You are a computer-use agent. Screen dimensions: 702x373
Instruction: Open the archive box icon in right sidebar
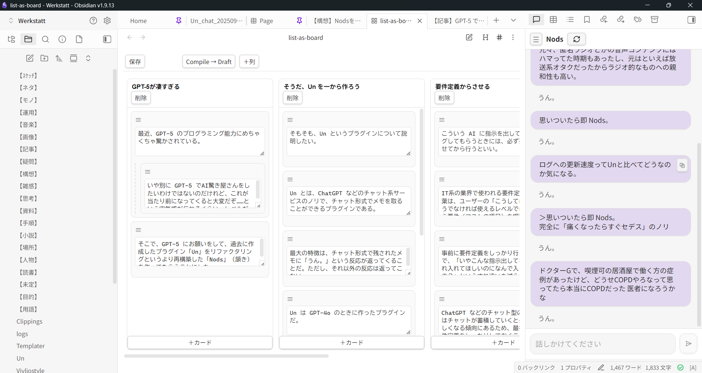654,20
